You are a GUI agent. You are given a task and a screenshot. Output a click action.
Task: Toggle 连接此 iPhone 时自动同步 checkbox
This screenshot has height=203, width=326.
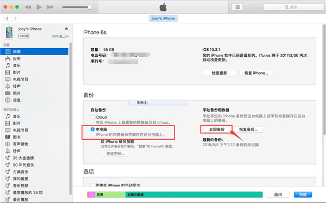pos(92,185)
